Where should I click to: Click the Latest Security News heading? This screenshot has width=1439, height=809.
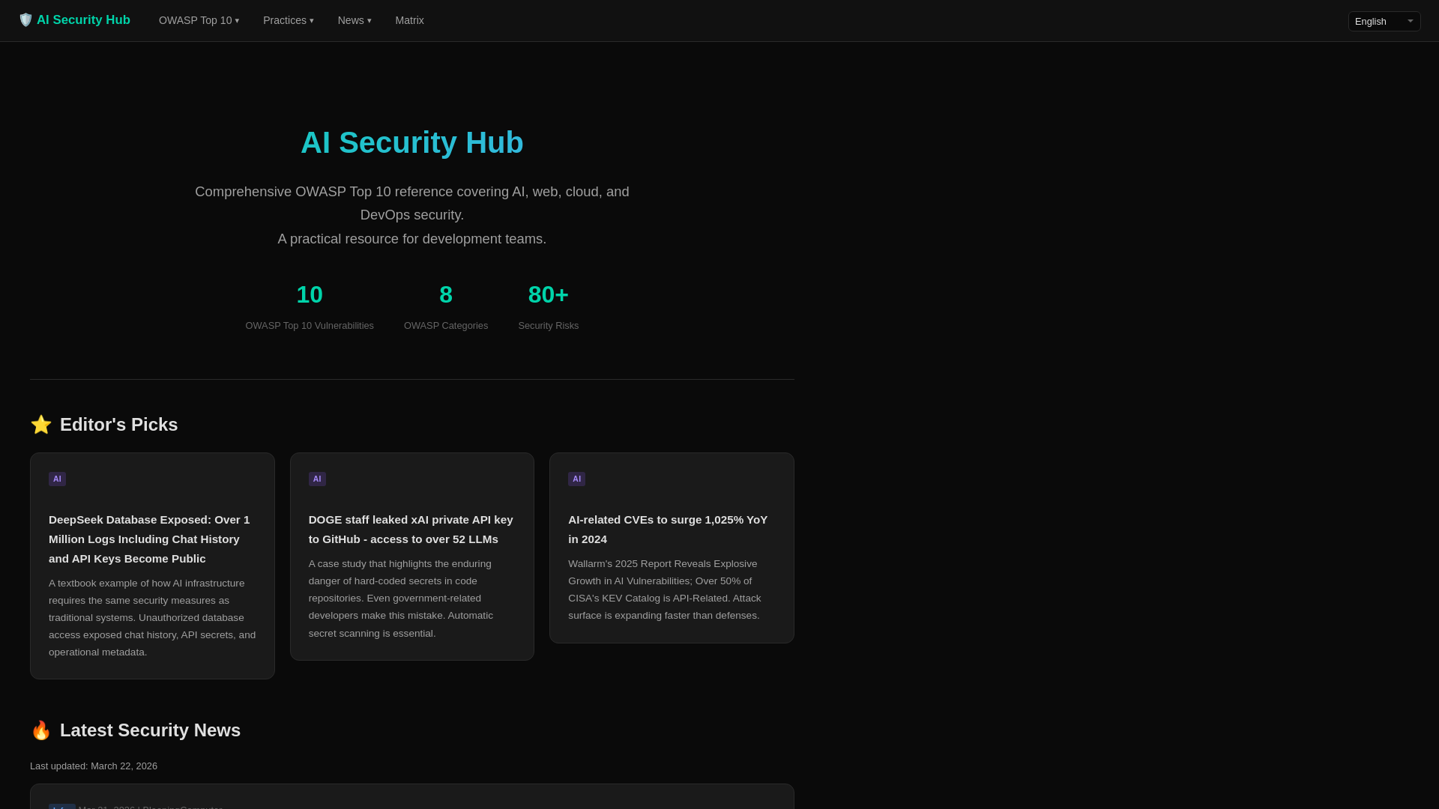point(150,730)
